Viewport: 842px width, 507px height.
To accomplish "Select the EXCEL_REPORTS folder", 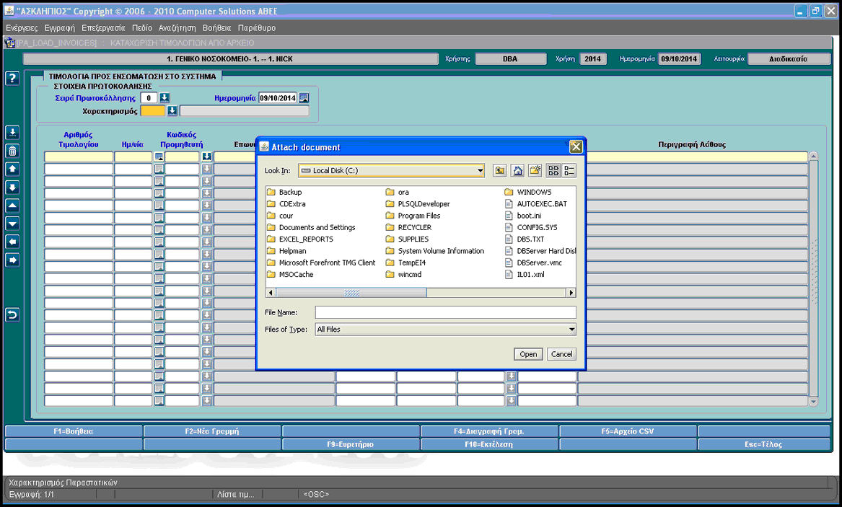I will click(300, 239).
